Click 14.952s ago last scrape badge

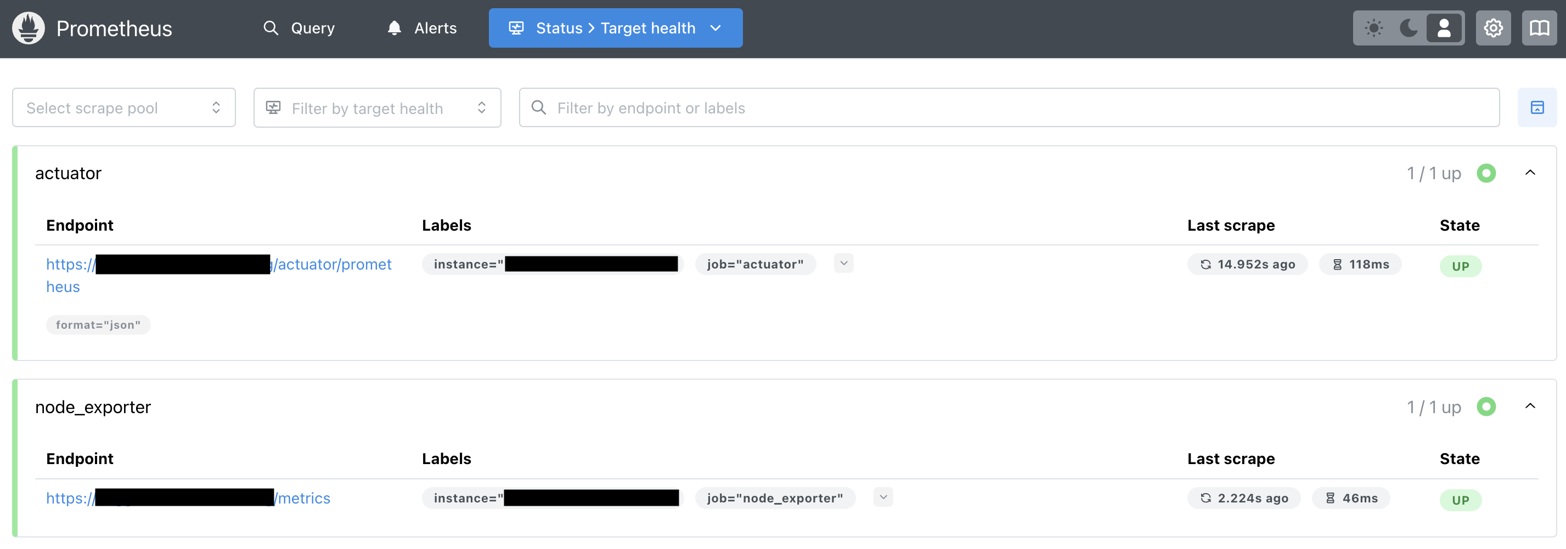(1247, 264)
